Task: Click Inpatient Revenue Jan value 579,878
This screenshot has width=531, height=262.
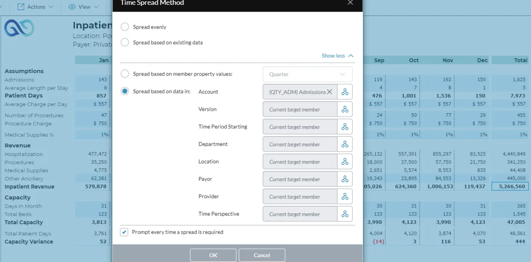Action: pyautogui.click(x=96, y=186)
